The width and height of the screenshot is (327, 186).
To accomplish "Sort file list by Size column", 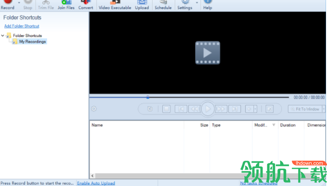I will click(197, 125).
